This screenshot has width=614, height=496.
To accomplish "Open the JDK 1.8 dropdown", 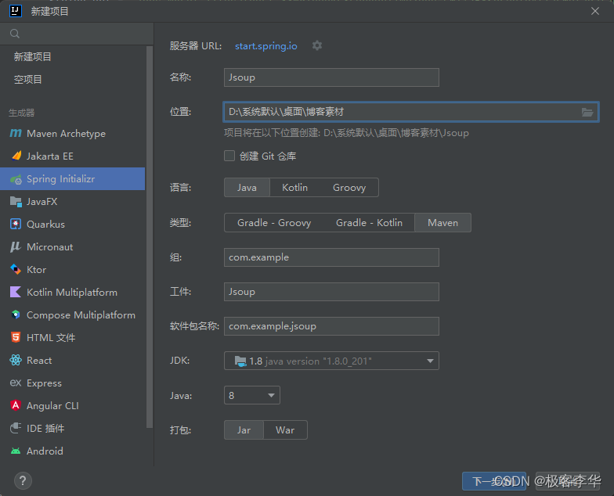I will (331, 361).
